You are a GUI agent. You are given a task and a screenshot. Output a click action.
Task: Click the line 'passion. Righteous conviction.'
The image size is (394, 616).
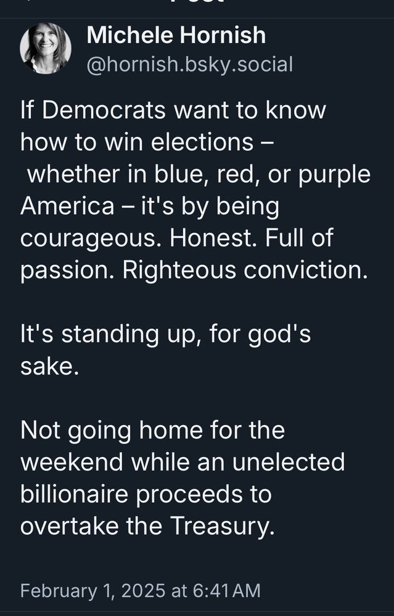pos(194,270)
